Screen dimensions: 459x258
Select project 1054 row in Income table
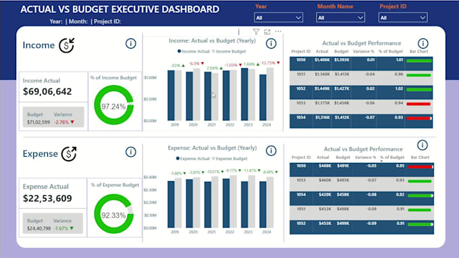click(x=361, y=121)
